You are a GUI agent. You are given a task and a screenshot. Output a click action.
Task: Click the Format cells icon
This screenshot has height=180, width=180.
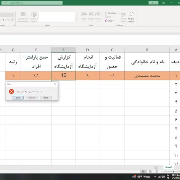pyautogui.click(x=98, y=14)
